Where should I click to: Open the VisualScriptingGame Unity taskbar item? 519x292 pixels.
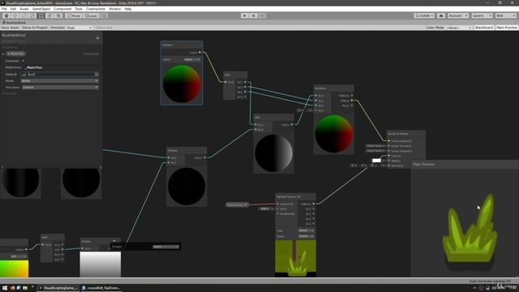point(58,288)
